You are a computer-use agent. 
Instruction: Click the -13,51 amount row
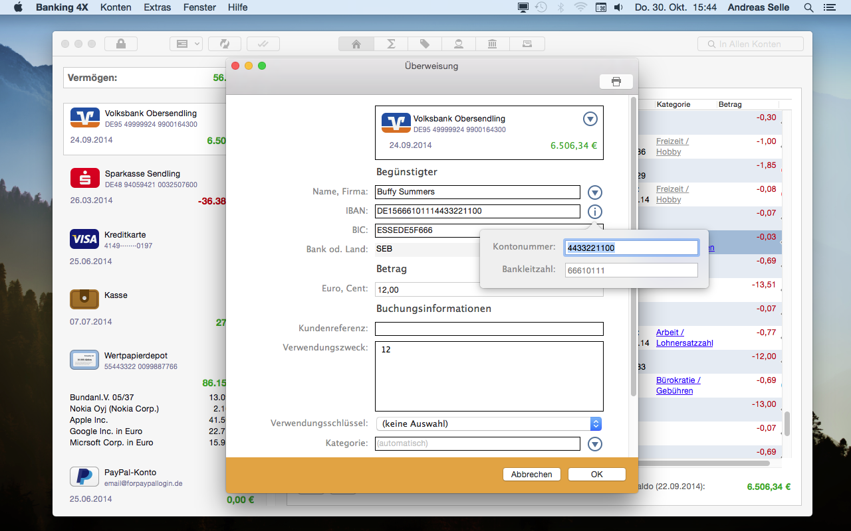point(763,285)
